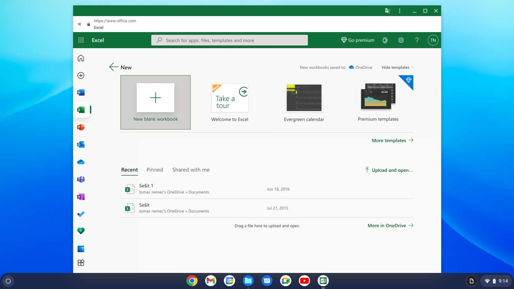The width and height of the screenshot is (514, 289).
Task: Stop loading with the X near URL
Action: click(79, 24)
